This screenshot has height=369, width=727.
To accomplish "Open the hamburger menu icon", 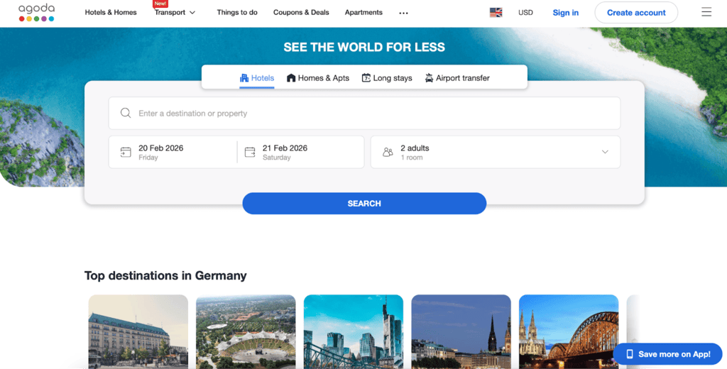I will click(706, 12).
